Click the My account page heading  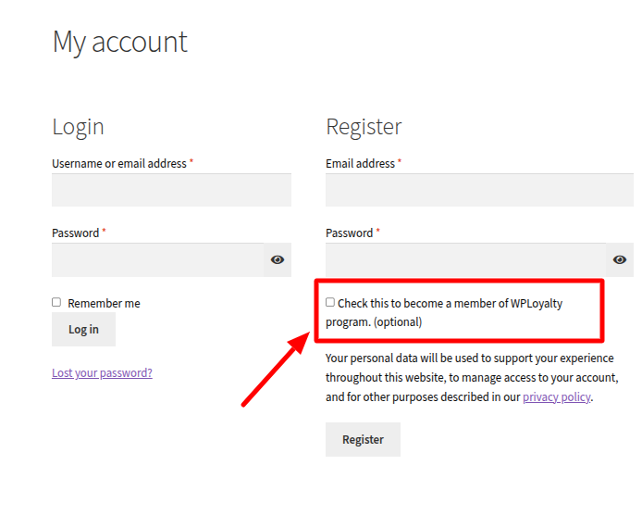pyautogui.click(x=120, y=43)
